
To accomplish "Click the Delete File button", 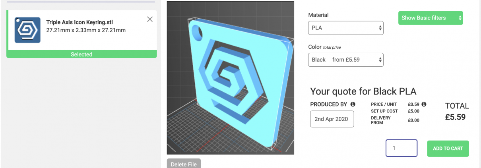I will coord(184,164).
